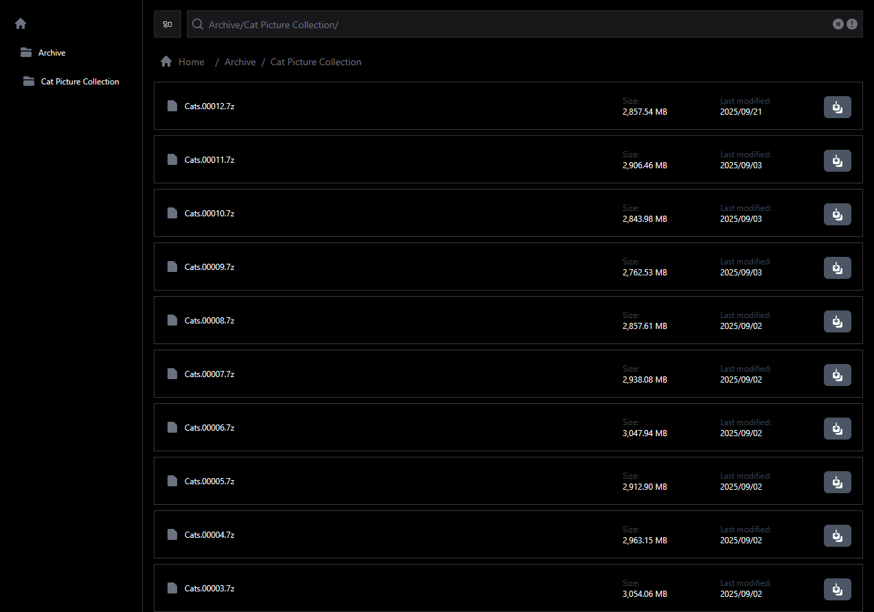Select Cat Picture Collection in sidebar tree
The image size is (874, 612).
(x=80, y=82)
